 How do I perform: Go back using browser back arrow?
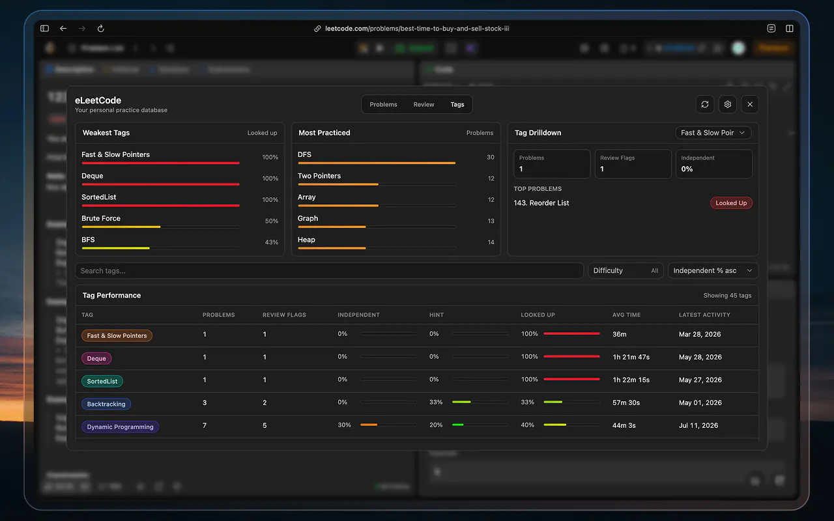pyautogui.click(x=63, y=29)
